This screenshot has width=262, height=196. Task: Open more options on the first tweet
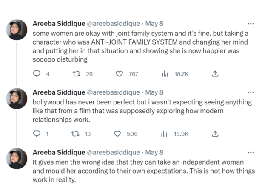251,24
